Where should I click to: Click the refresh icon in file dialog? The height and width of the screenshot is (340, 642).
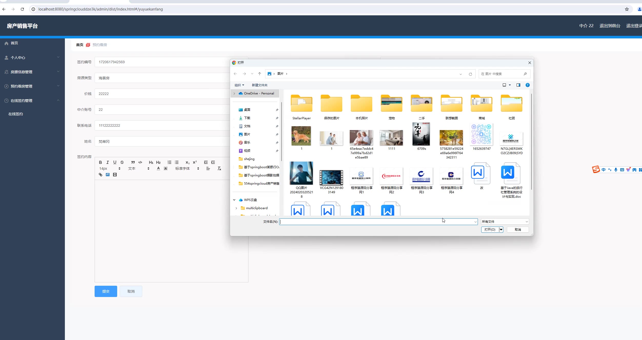click(470, 74)
